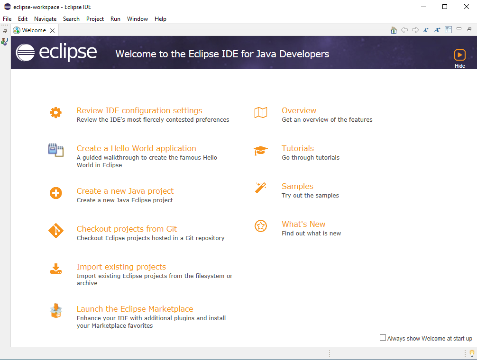Select the Welcome tab
477x360 pixels.
pos(34,30)
